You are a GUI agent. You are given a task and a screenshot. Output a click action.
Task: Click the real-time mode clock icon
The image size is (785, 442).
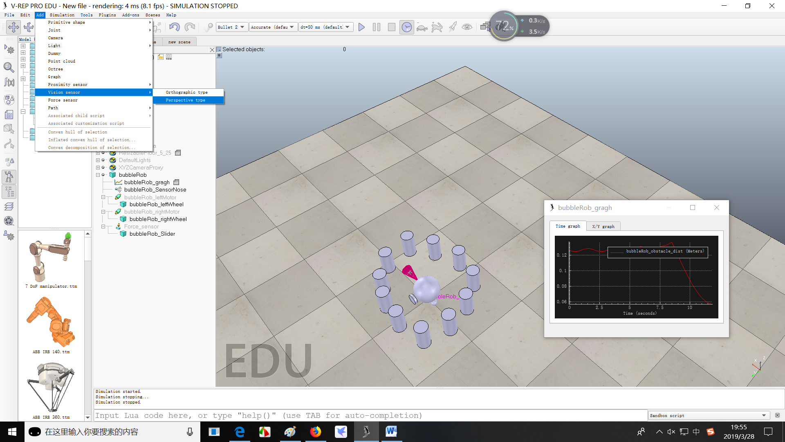406,27
